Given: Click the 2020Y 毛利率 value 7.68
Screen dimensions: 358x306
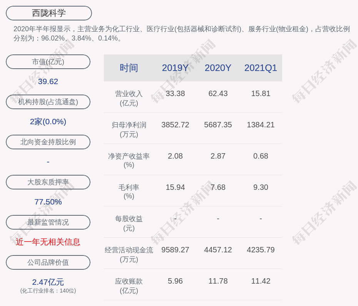Looking at the screenshot, I should click(218, 187).
